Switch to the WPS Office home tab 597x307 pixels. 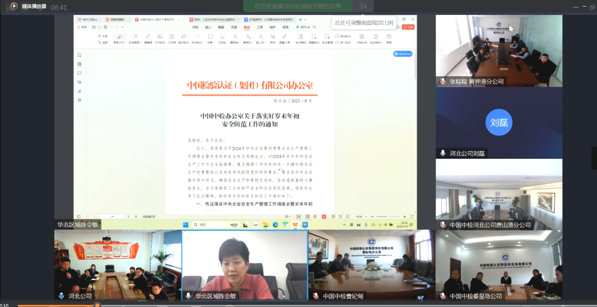point(88,19)
